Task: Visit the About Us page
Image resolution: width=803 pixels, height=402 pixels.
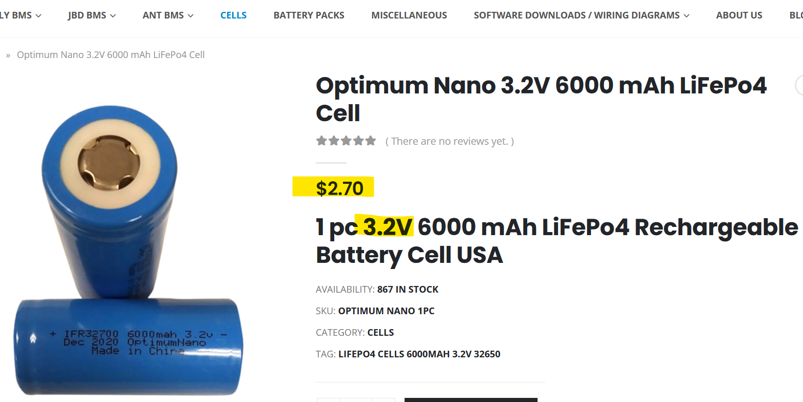Action: 739,15
